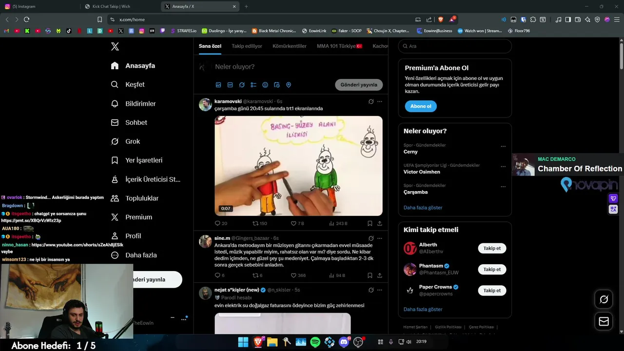Add GIF in compose toolbar
Screen dimensions: 624x351
click(230, 85)
